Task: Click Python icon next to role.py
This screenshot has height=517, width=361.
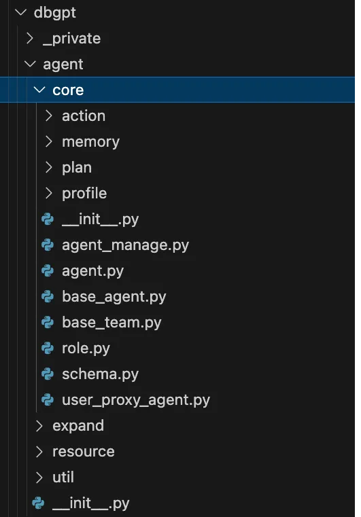Action: (x=48, y=349)
